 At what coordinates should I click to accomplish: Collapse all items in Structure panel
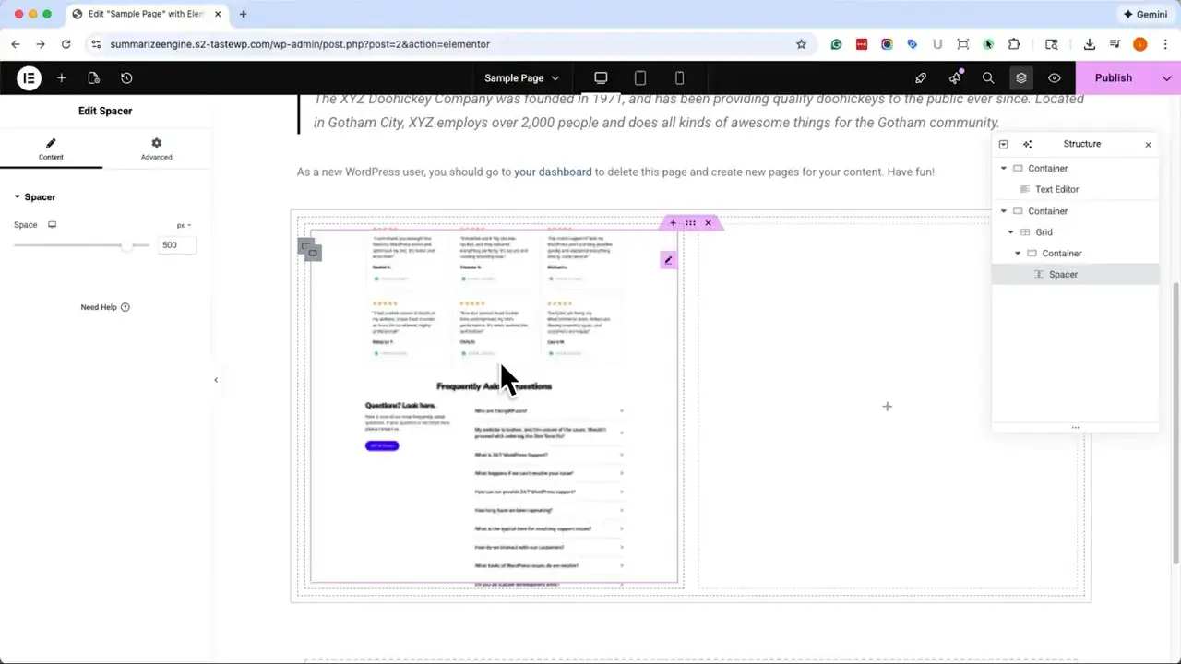tap(1004, 144)
